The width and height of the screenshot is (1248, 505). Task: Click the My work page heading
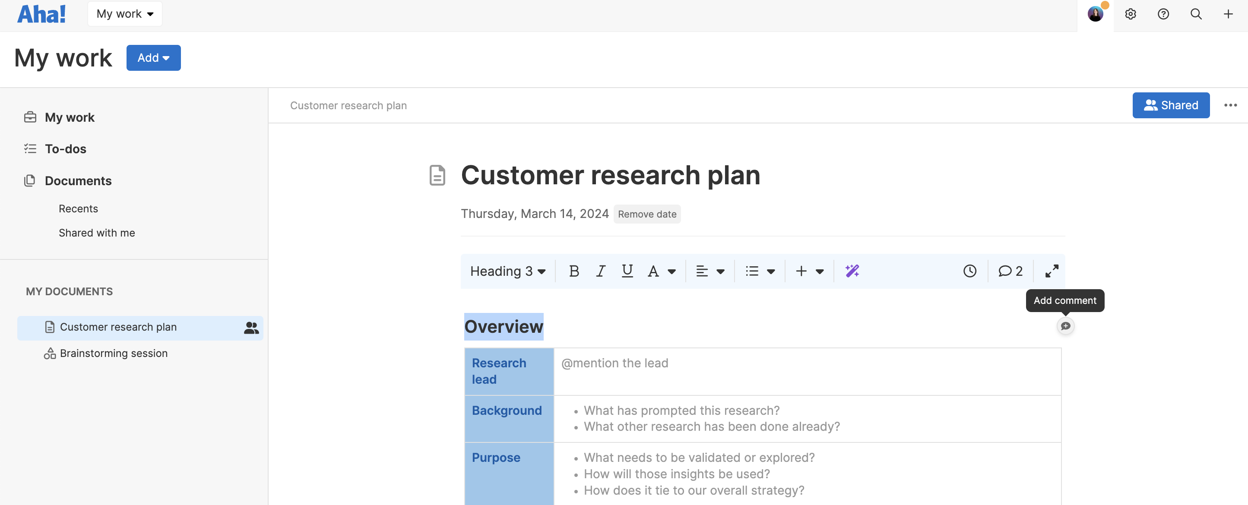(63, 57)
